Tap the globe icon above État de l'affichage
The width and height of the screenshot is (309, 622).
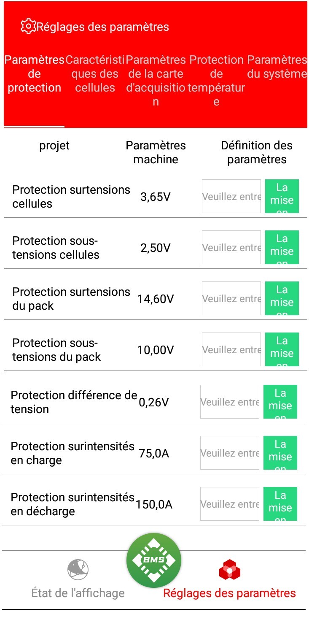tap(78, 569)
